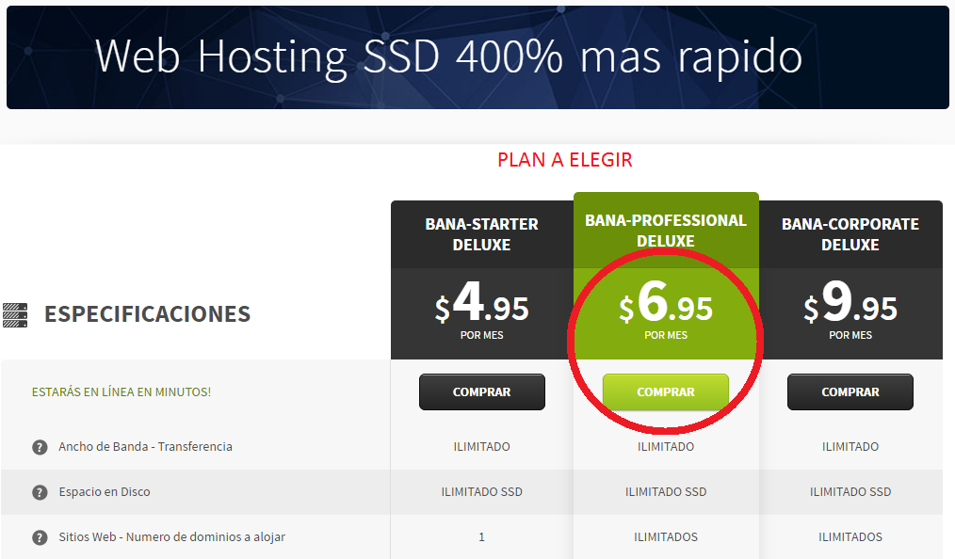The width and height of the screenshot is (955, 559).
Task: Click the '1' sites value for Starter
Action: point(482,537)
